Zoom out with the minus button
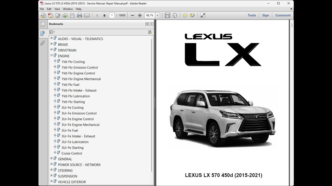332x186 pixels. click(133, 16)
